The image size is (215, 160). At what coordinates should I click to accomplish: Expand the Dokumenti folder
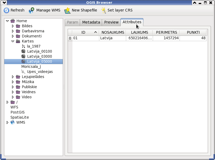[x=13, y=36]
